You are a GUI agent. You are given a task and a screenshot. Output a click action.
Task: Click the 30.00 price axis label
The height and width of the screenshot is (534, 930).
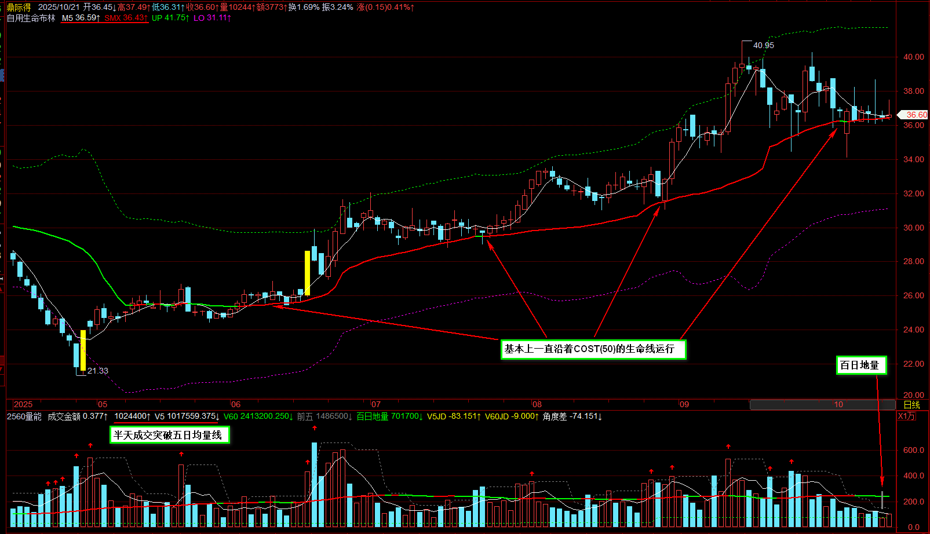pyautogui.click(x=914, y=228)
